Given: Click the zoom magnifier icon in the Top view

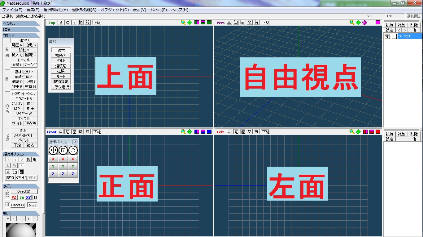Looking at the screenshot, I should 183,23.
